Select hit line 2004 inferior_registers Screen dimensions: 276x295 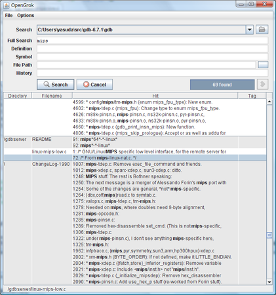tap(147, 263)
